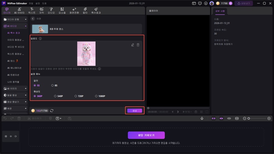Click the refresh icon beside 160/11788
This screenshot has width=274, height=154.
pyautogui.click(x=52, y=111)
